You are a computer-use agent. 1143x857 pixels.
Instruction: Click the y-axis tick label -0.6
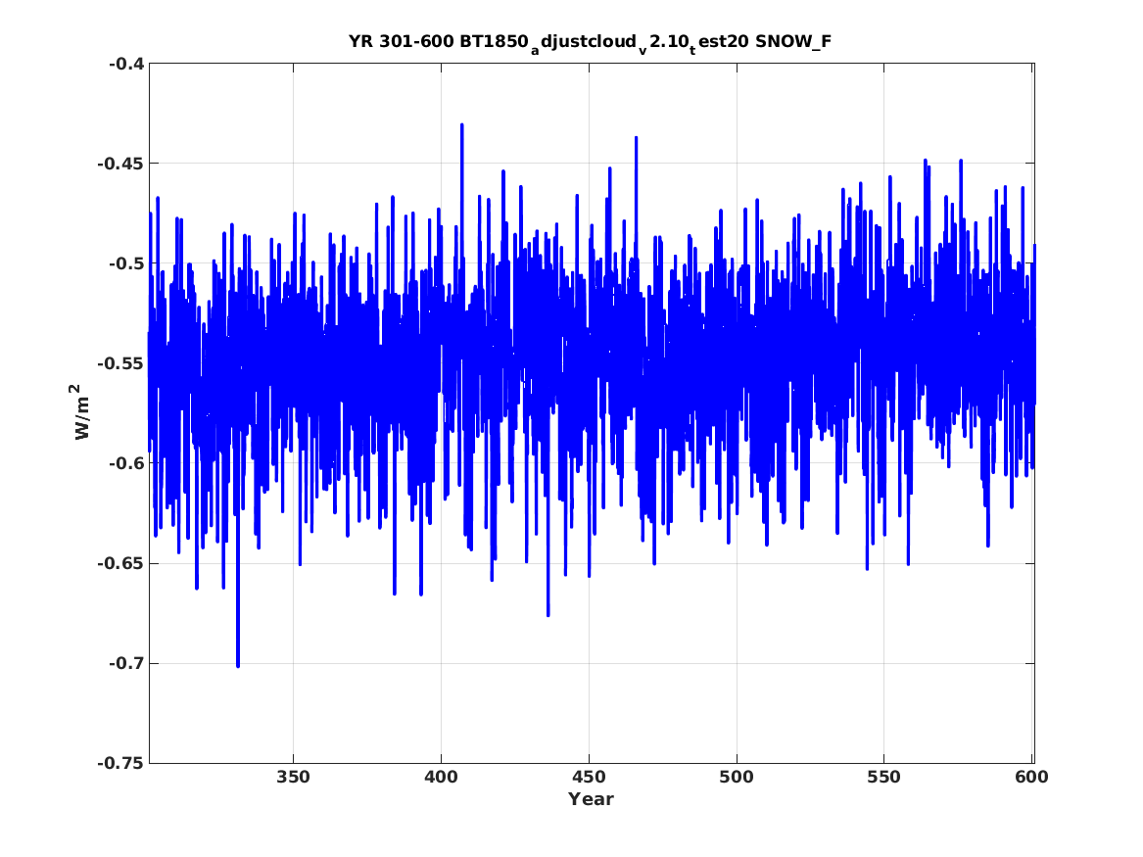pos(126,463)
